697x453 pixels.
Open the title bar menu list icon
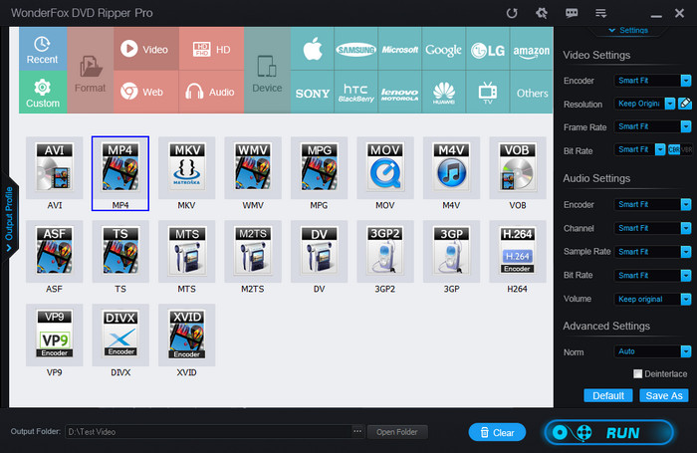[601, 13]
